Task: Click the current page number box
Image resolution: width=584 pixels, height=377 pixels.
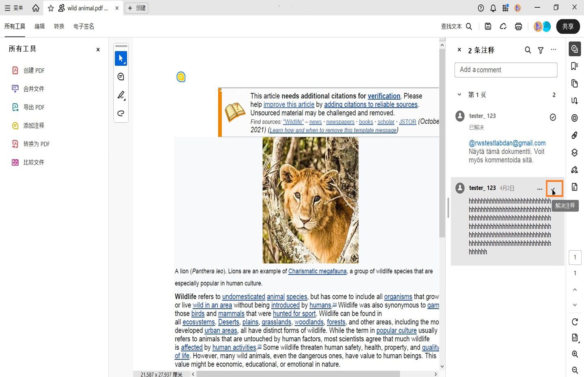Action: (x=575, y=257)
